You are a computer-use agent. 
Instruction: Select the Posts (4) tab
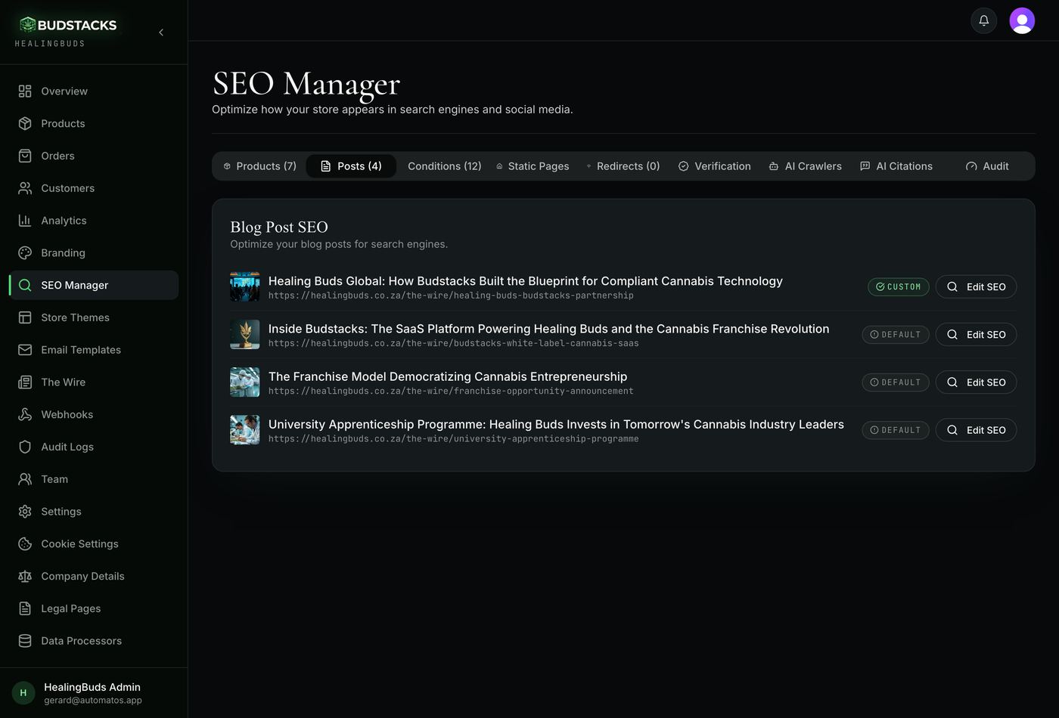point(351,166)
